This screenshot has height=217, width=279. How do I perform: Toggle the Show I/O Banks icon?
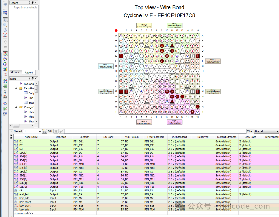[x=5, y=54]
